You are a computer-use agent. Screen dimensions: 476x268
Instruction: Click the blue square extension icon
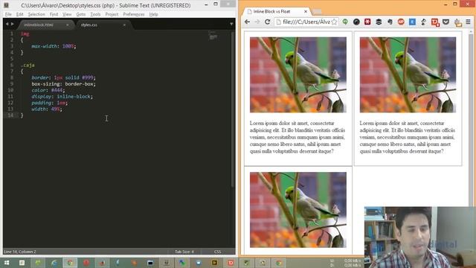click(x=412, y=22)
